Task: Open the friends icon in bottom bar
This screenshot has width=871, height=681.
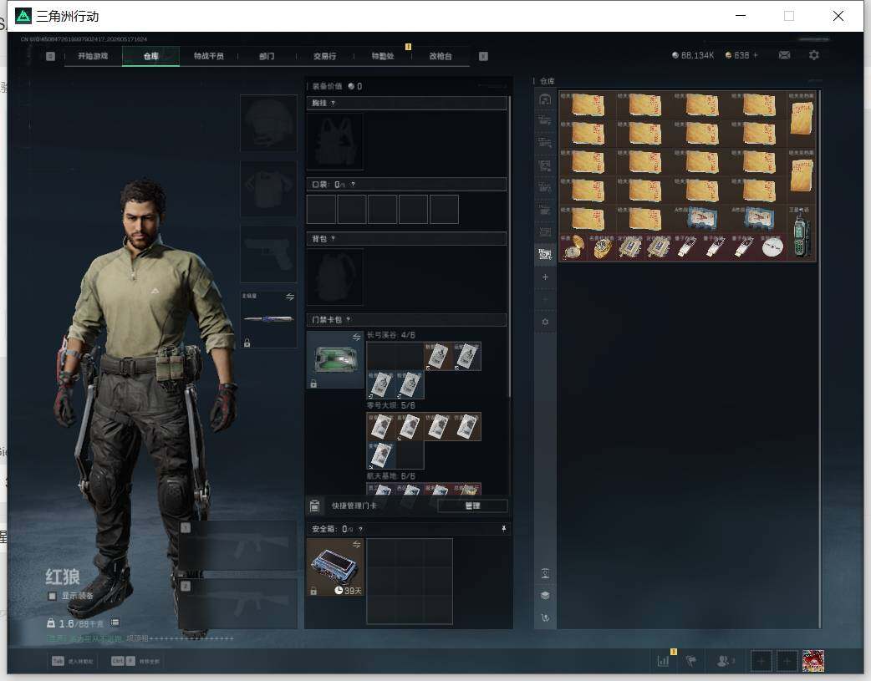Action: pyautogui.click(x=725, y=661)
